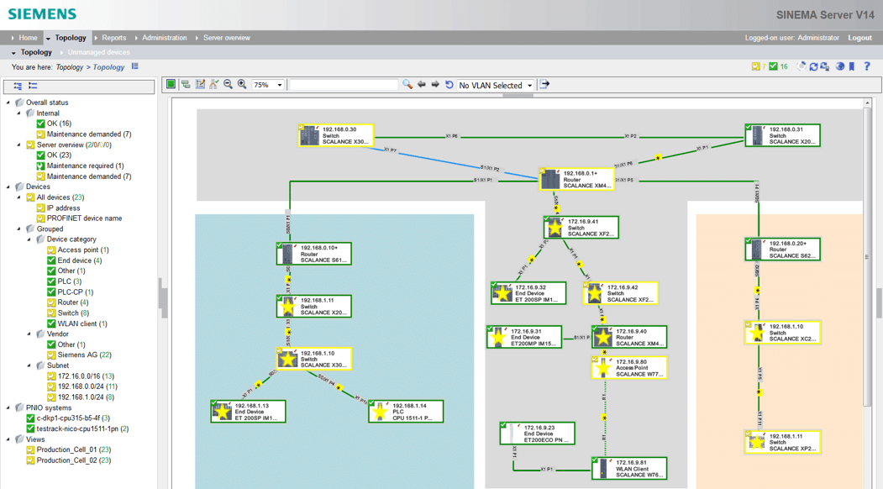Click the Logout link
The image size is (883, 489).
(860, 38)
